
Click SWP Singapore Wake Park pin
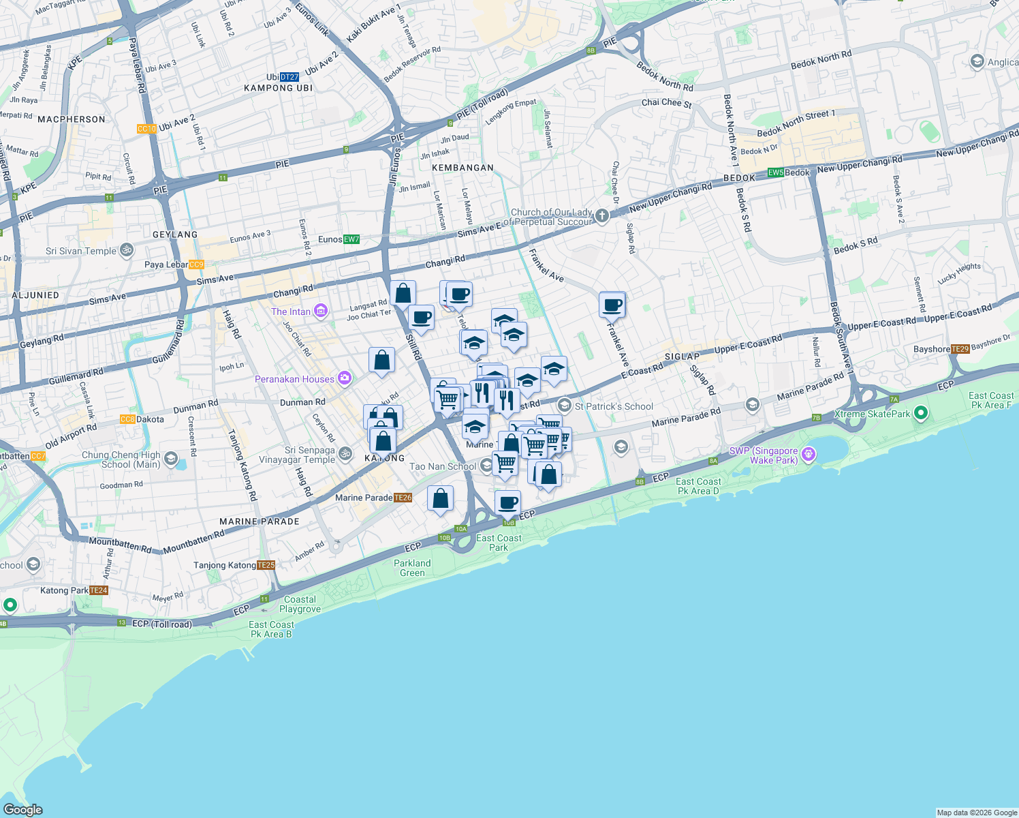pos(808,455)
